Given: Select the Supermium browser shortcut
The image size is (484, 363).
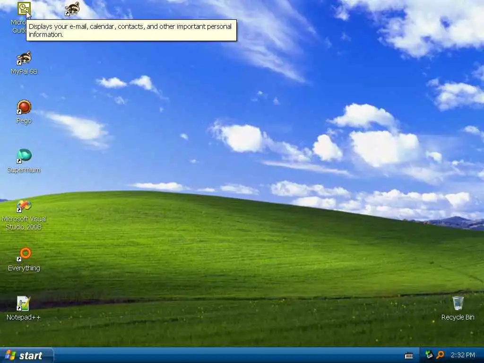Looking at the screenshot, I should 24,156.
